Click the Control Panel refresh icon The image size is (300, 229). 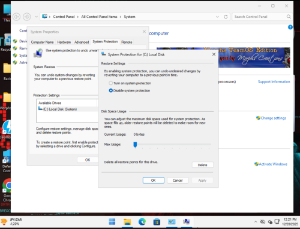(x=226, y=17)
